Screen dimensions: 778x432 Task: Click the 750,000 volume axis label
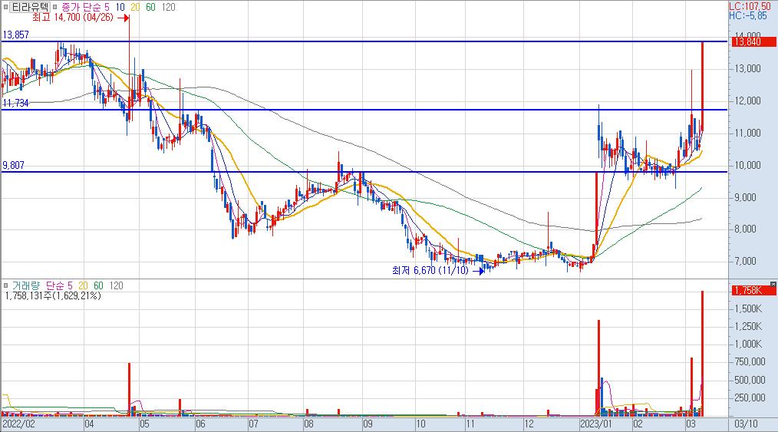[750, 361]
